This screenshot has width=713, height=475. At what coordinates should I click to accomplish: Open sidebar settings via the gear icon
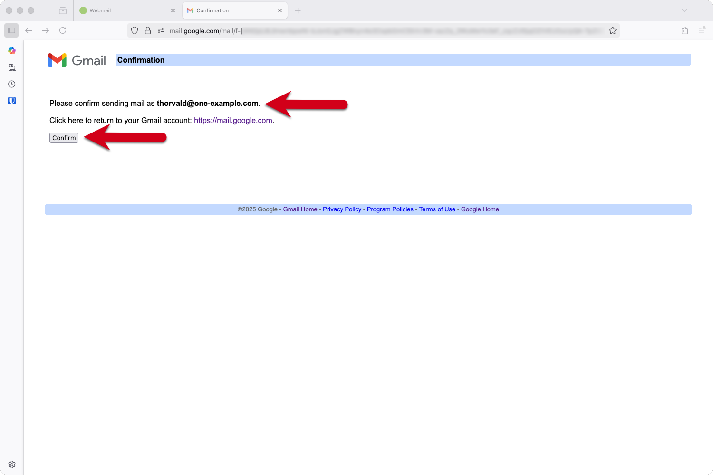click(12, 465)
